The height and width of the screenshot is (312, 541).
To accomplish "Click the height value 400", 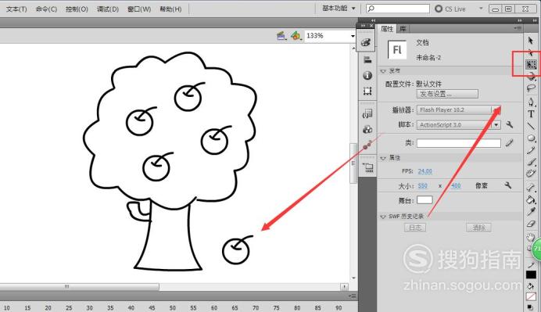I will [x=456, y=185].
